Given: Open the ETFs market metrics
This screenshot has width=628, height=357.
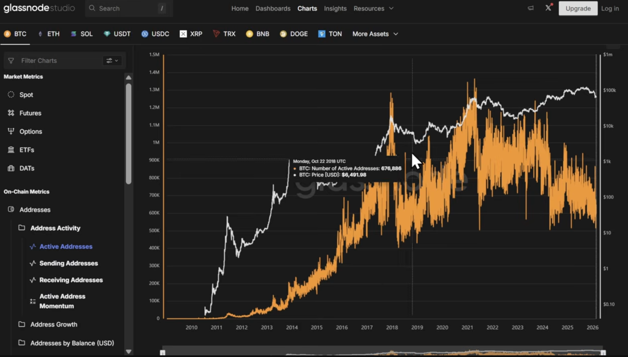Looking at the screenshot, I should [27, 150].
